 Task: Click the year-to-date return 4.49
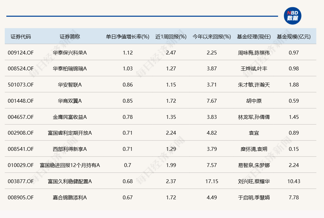[x=212, y=197]
